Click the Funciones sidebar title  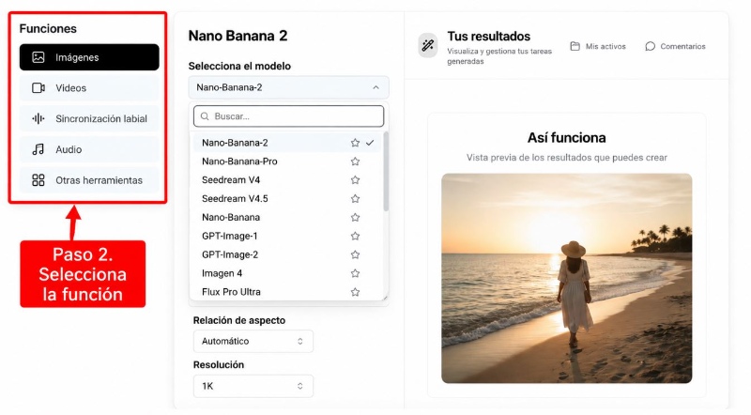48,29
